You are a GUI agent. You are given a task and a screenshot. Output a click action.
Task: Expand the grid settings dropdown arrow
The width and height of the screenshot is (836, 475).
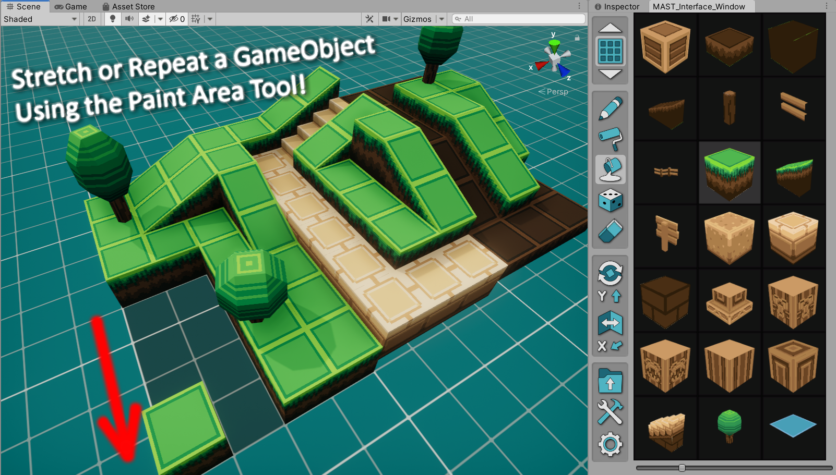[x=210, y=19]
